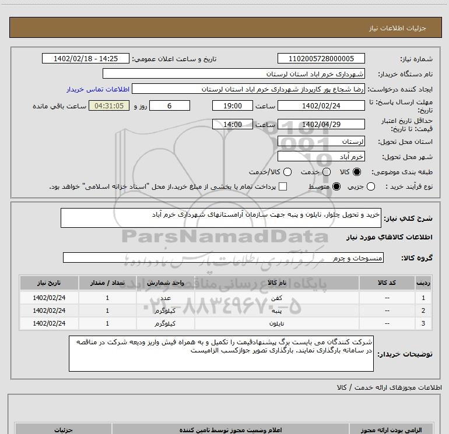Select the کالا radio button
The image size is (449, 434).
click(357, 172)
